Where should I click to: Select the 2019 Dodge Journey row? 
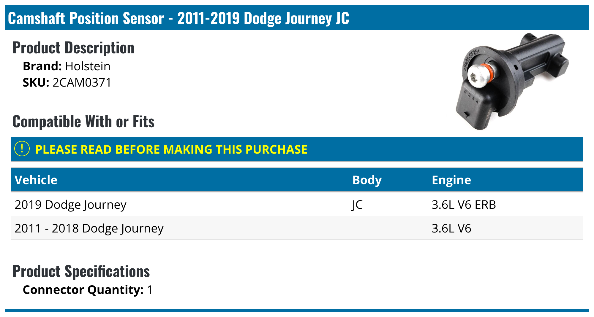[70, 205]
